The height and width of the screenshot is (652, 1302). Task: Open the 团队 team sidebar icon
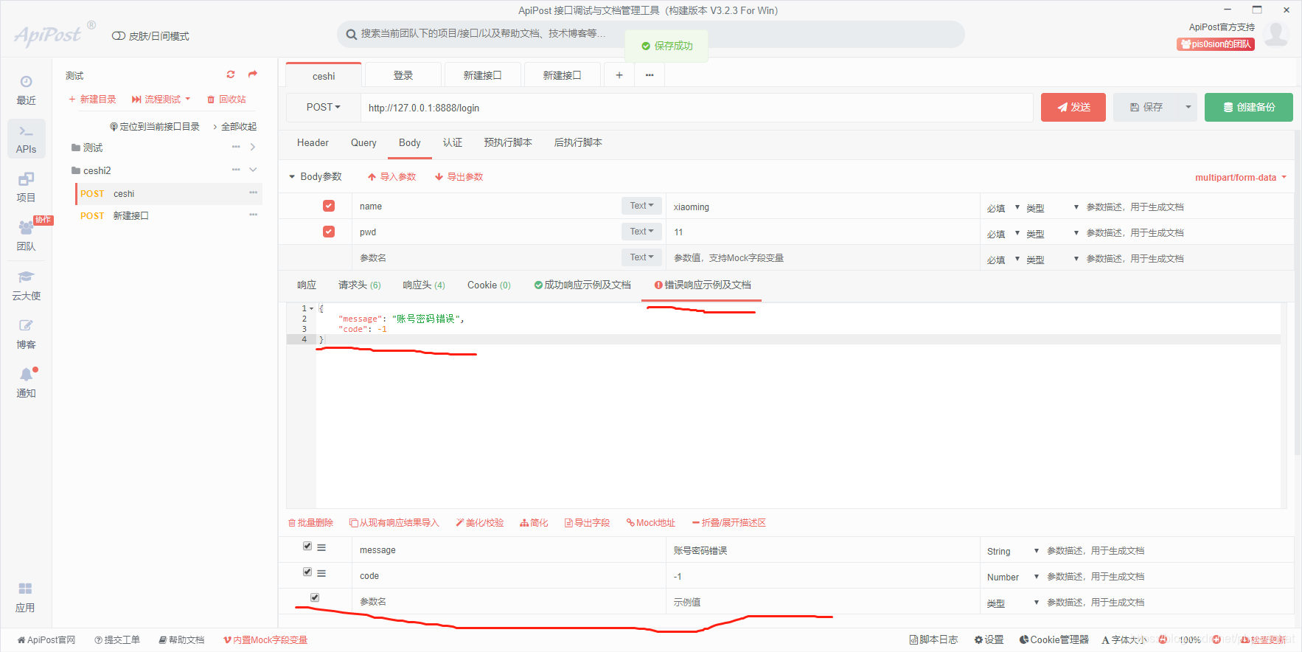pos(26,236)
